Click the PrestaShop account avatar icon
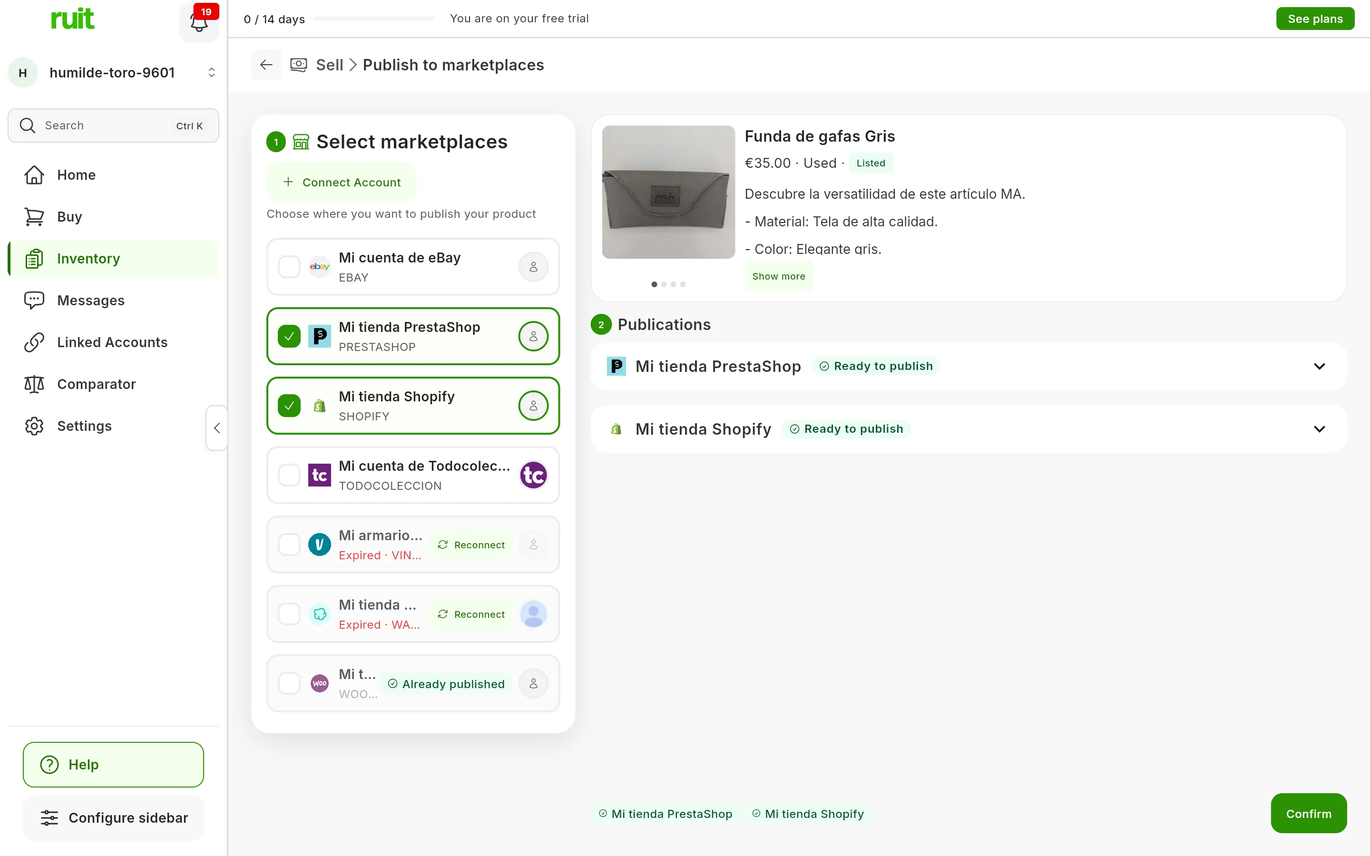1370x856 pixels. pos(533,336)
